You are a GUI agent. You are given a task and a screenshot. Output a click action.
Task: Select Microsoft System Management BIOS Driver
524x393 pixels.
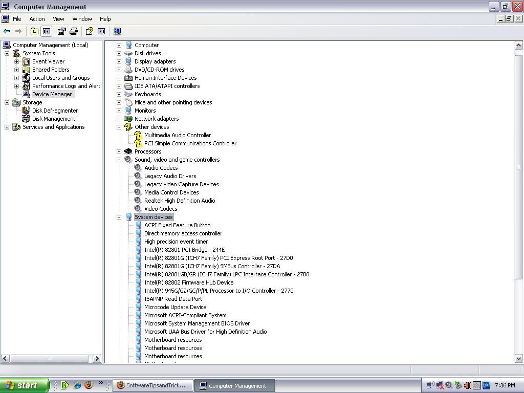[x=197, y=323]
